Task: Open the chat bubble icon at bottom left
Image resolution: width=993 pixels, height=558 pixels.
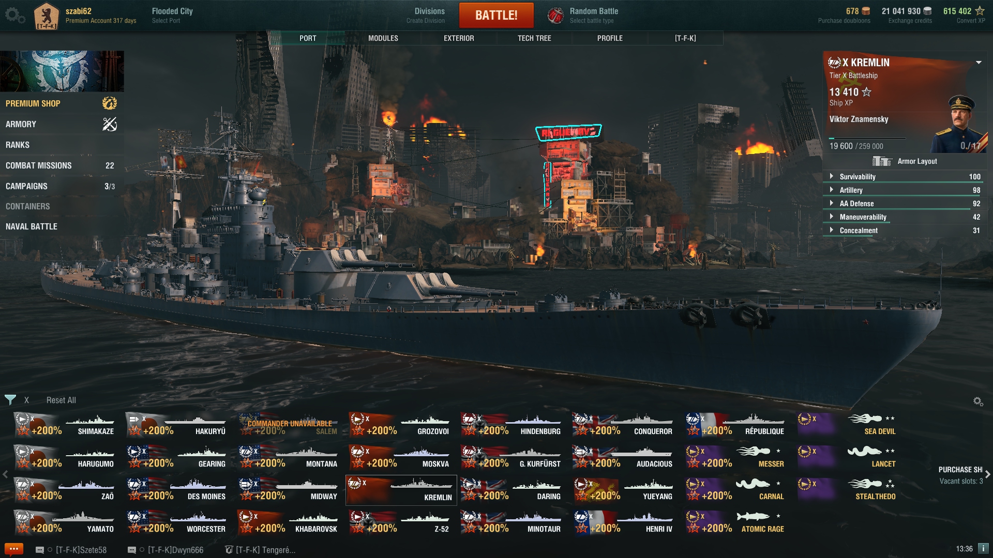Action: [14, 549]
